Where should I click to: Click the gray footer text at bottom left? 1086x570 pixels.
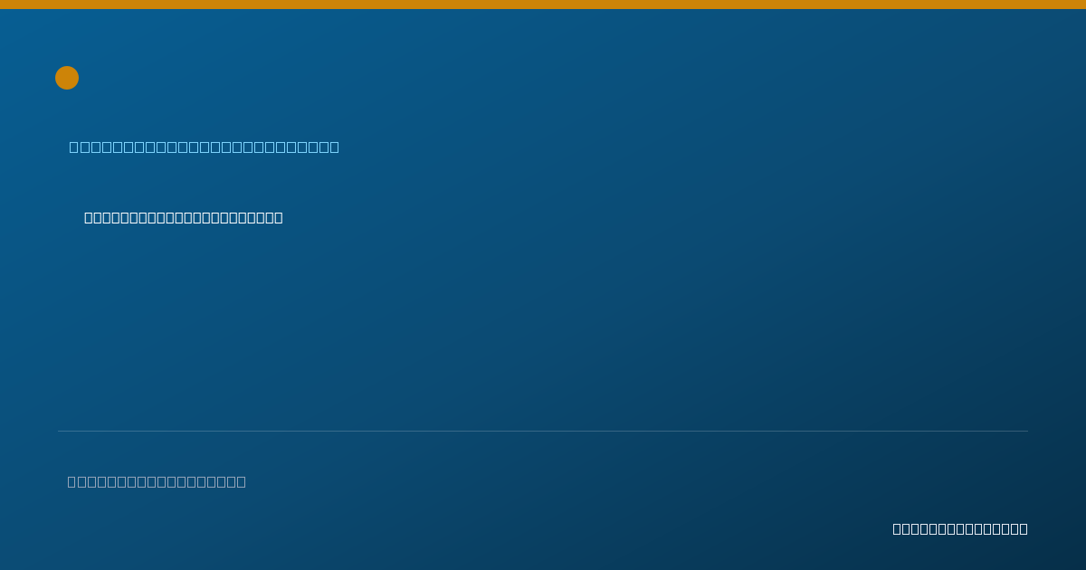(157, 481)
